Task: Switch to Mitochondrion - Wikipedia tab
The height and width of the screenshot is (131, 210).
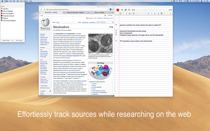Action: click(x=51, y=13)
